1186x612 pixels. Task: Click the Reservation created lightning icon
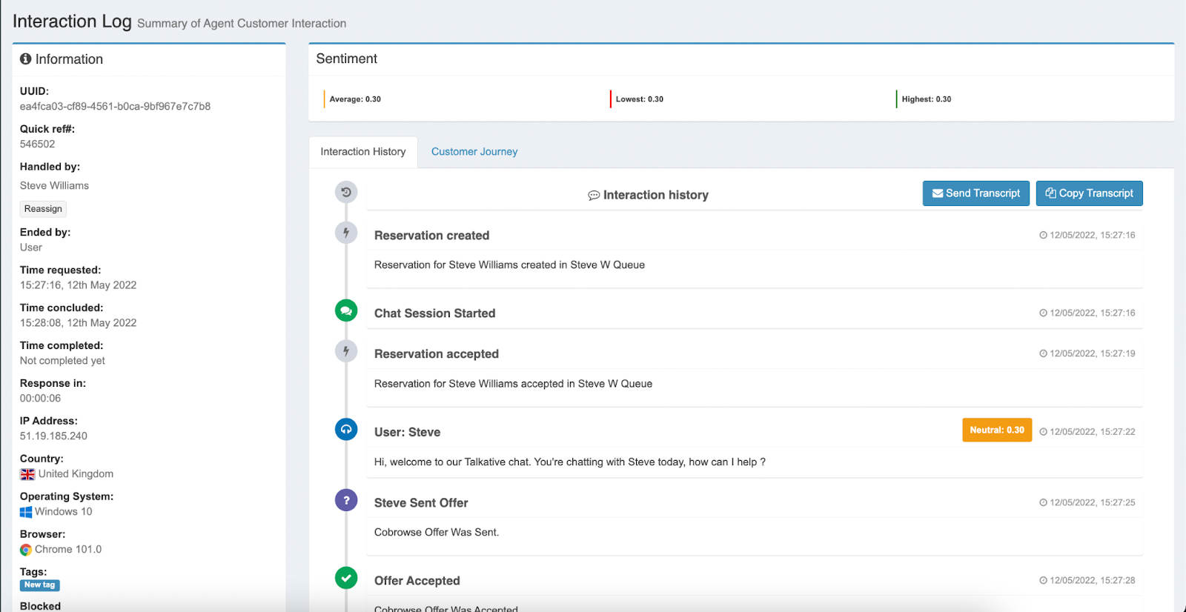tap(346, 233)
